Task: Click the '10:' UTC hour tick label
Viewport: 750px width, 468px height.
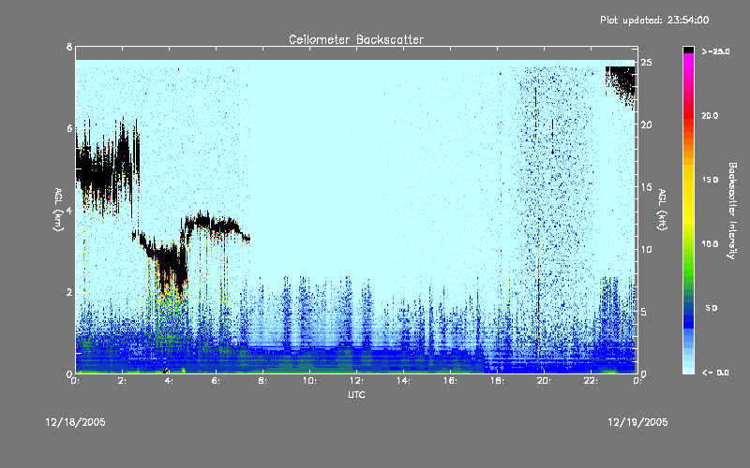Action: [x=309, y=381]
